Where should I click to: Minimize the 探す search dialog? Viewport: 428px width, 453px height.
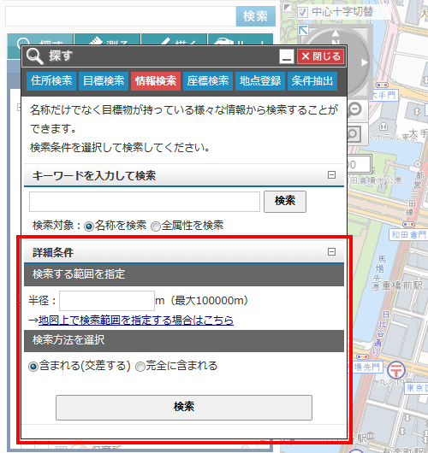click(x=287, y=56)
